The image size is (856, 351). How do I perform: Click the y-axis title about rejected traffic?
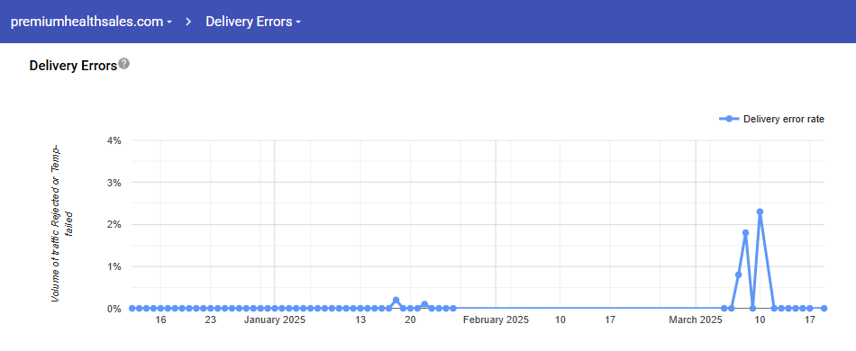coord(64,224)
